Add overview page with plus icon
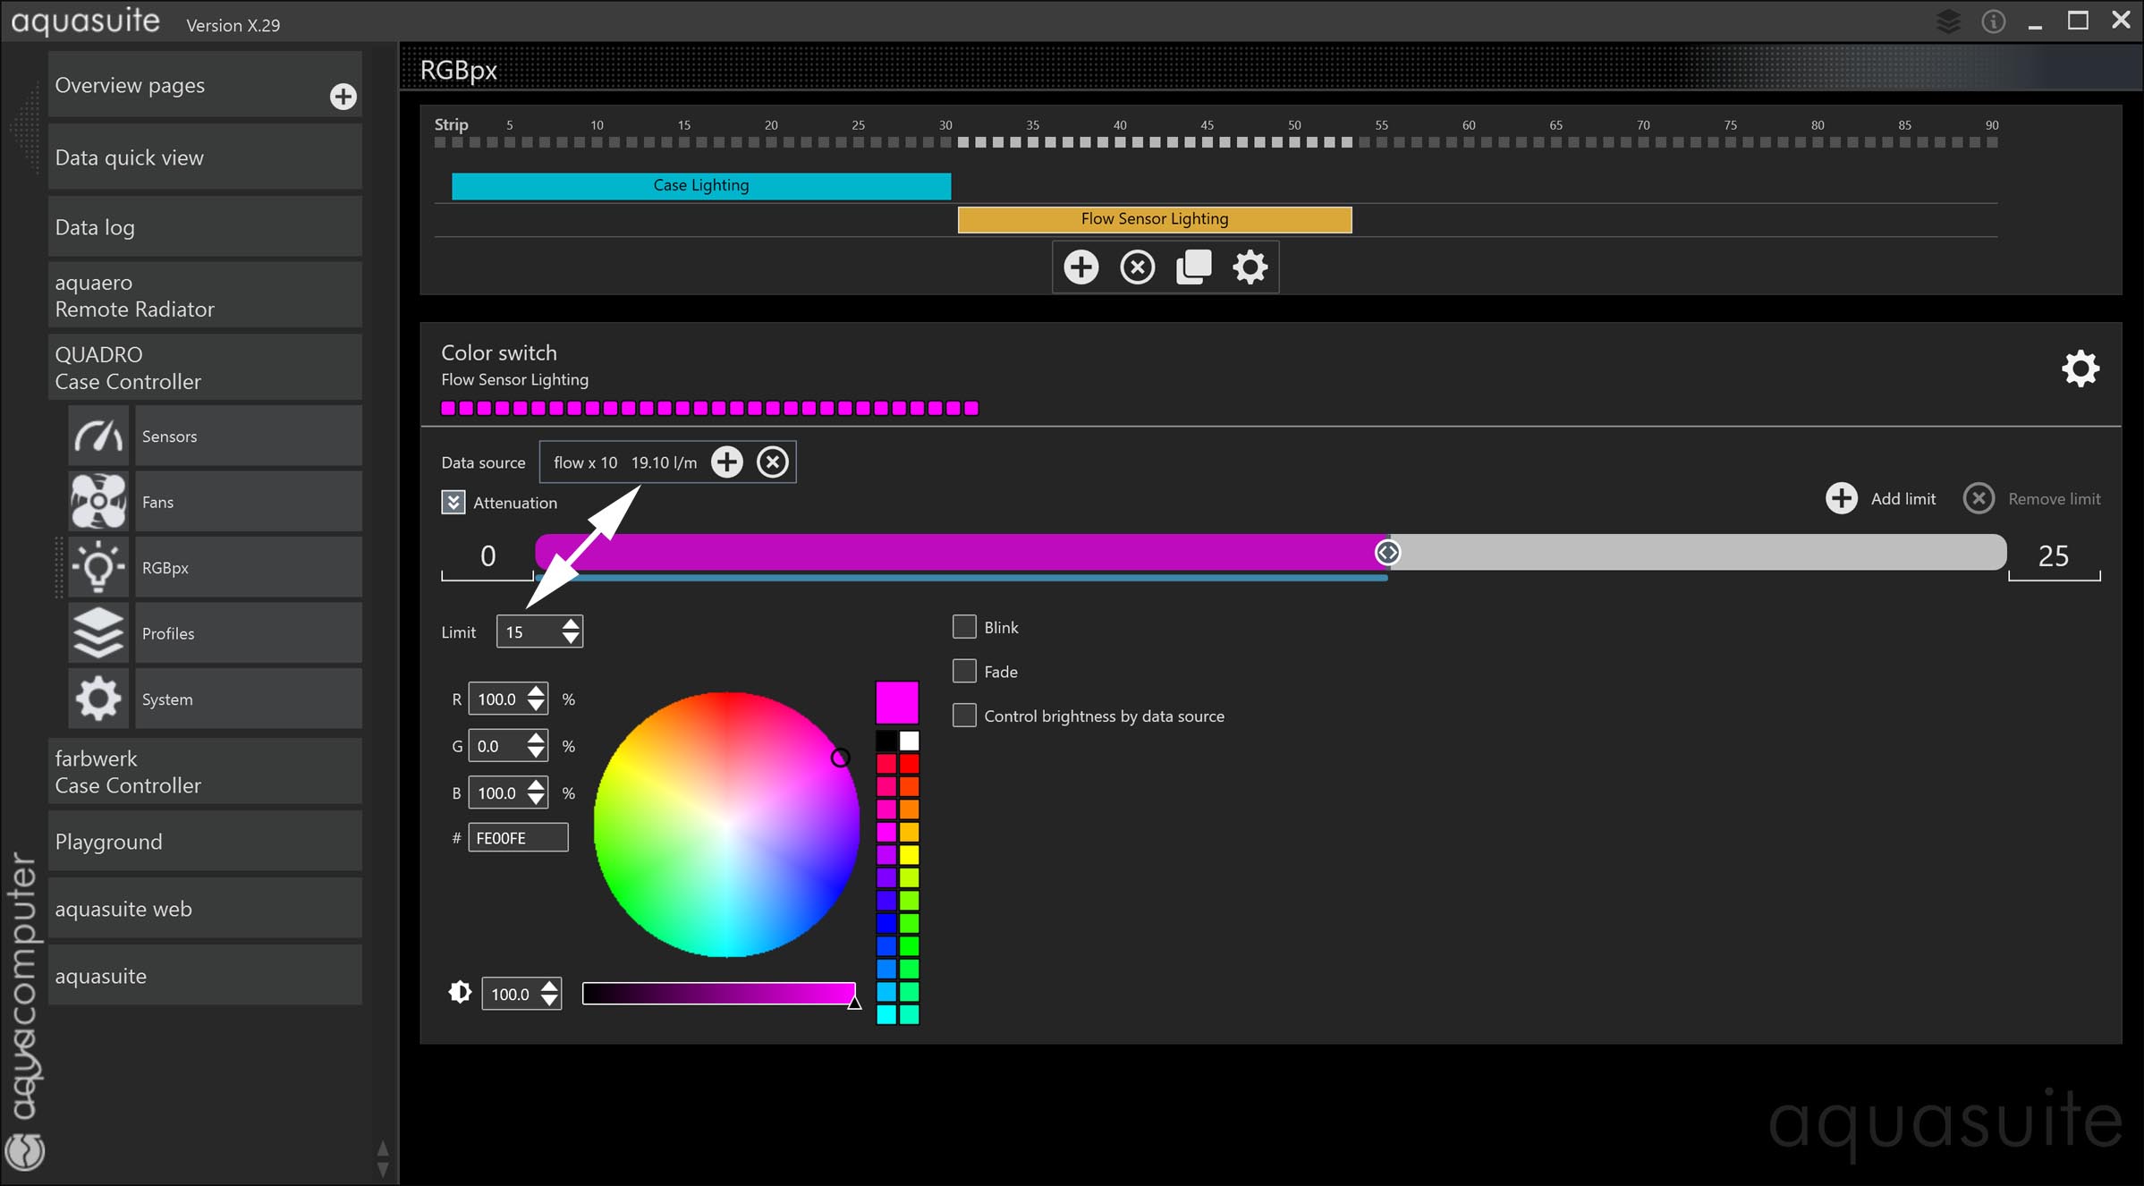2144x1186 pixels. click(343, 97)
